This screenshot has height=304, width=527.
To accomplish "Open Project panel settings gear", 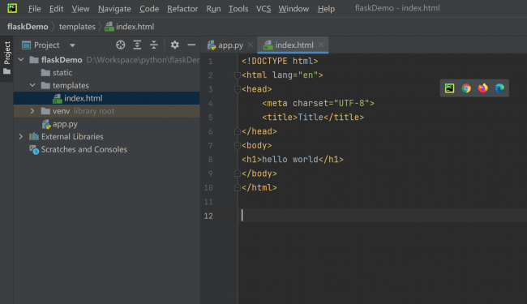I will pyautogui.click(x=175, y=45).
